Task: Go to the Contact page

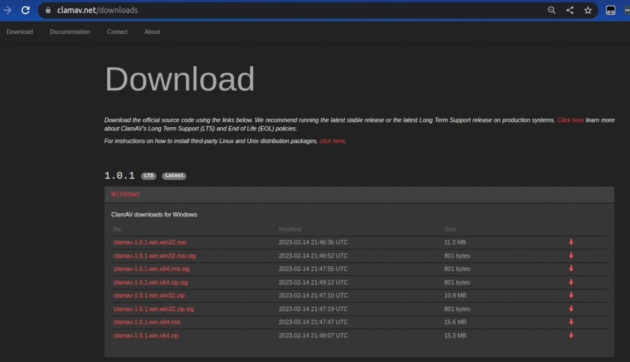Action: [116, 31]
